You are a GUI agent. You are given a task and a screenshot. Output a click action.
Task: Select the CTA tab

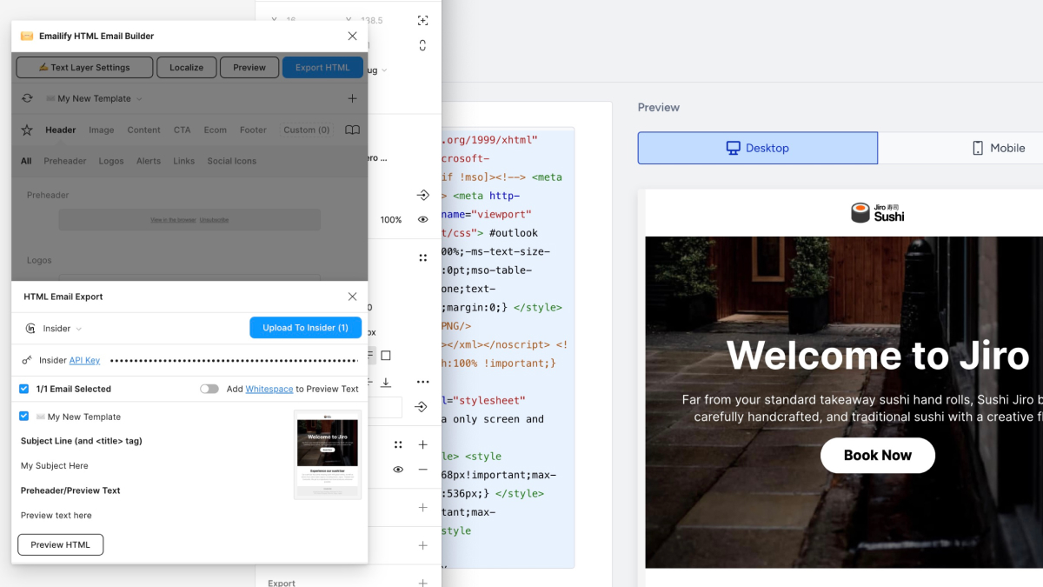(x=182, y=130)
